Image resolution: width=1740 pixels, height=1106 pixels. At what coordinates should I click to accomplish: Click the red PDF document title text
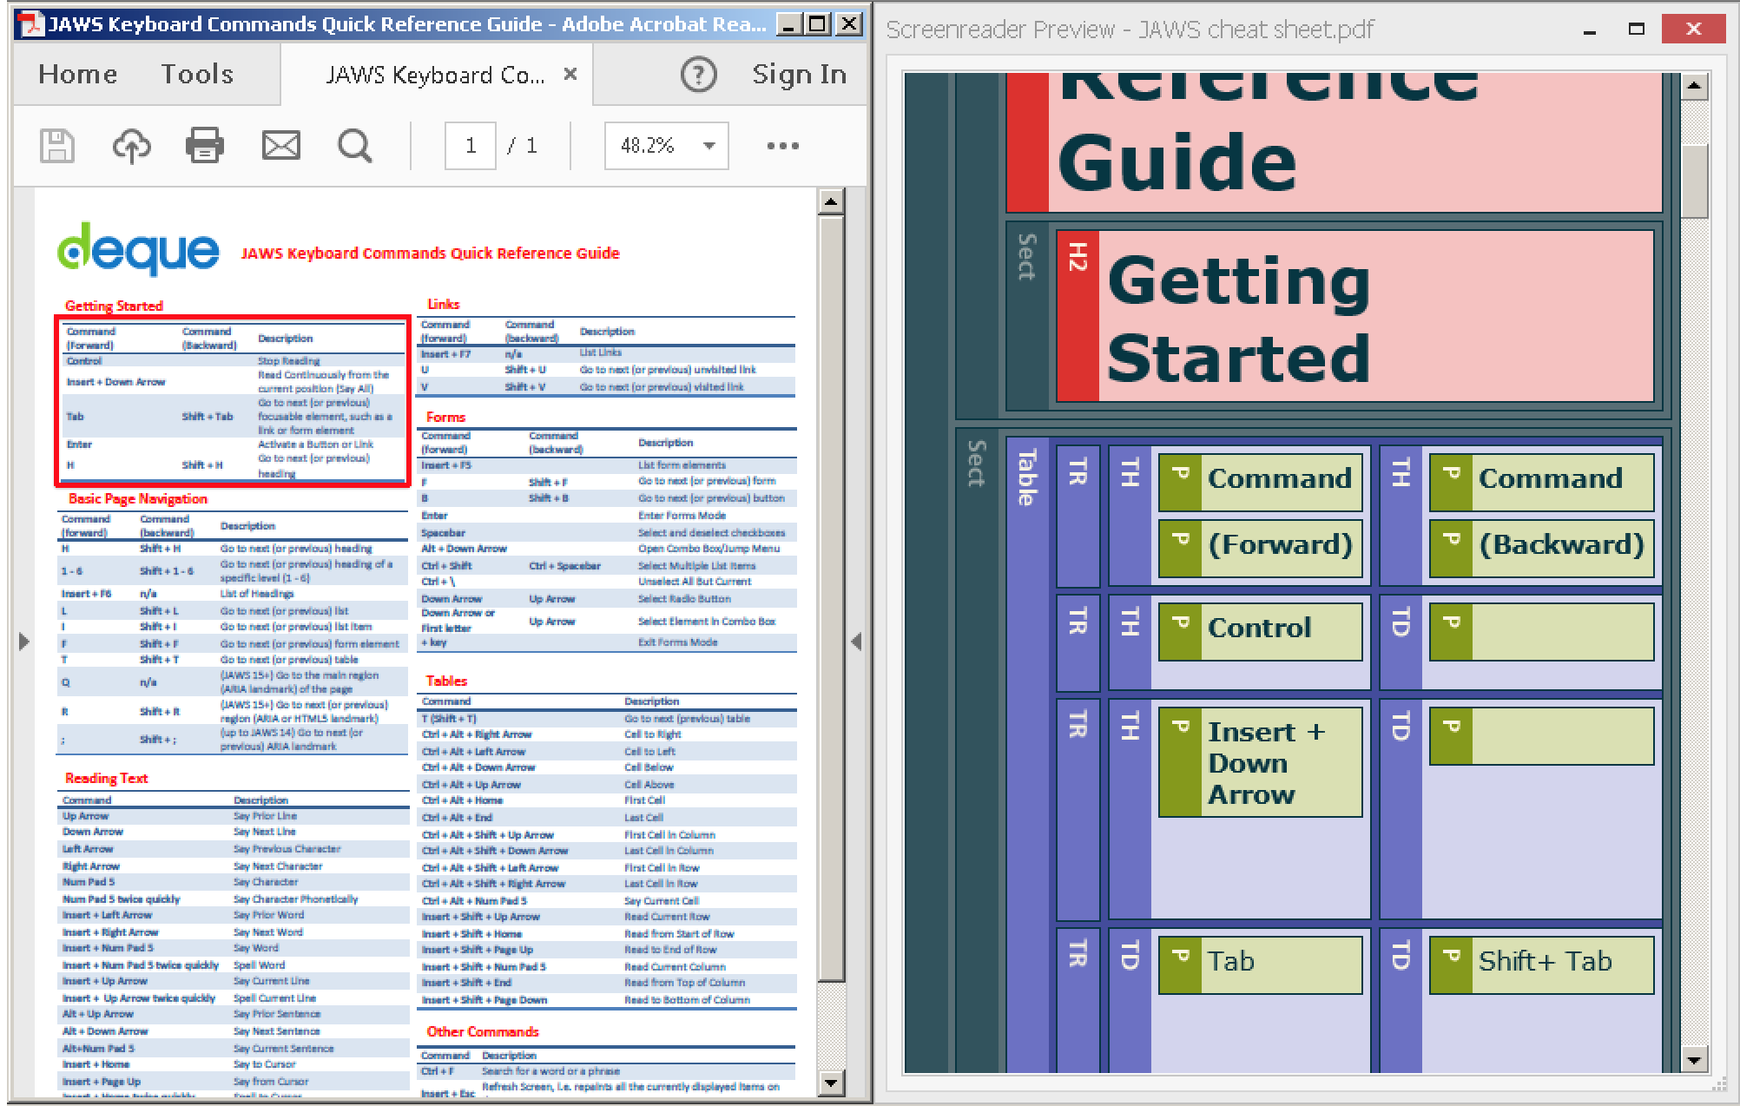[x=430, y=253]
